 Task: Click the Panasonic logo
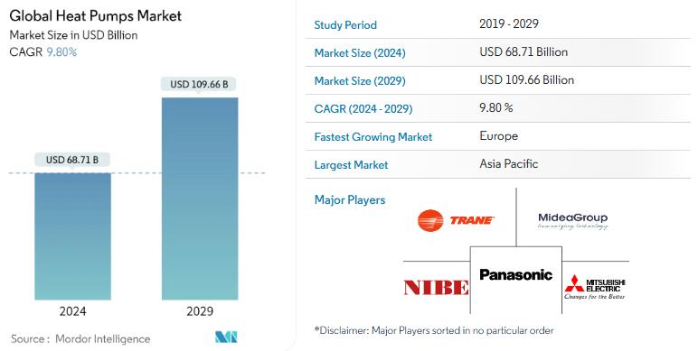(x=515, y=275)
